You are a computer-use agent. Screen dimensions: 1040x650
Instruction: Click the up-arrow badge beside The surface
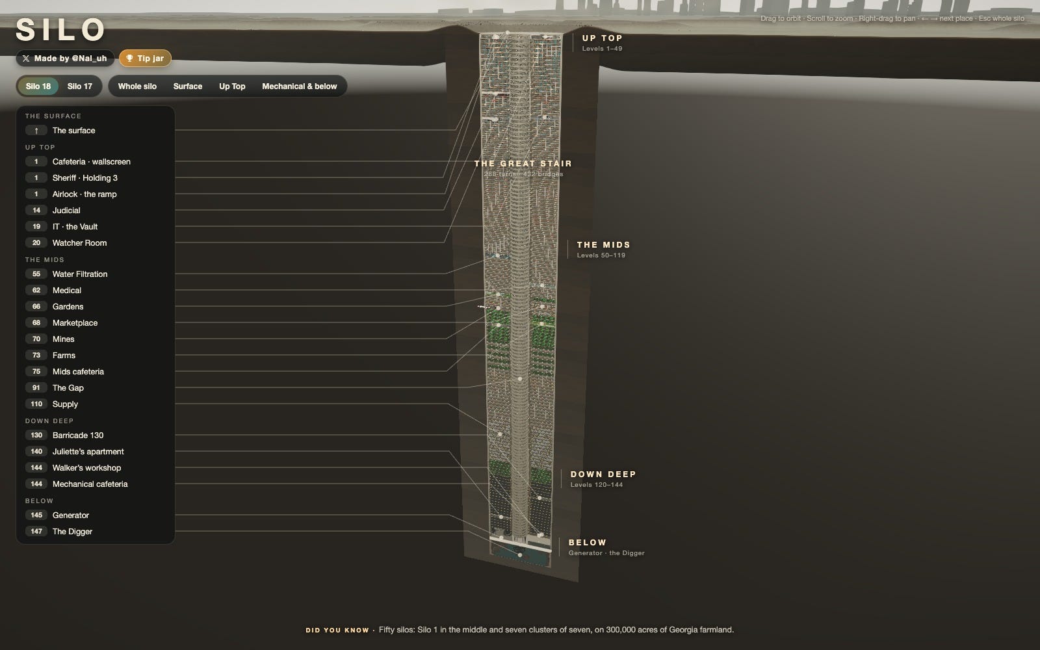pos(36,131)
